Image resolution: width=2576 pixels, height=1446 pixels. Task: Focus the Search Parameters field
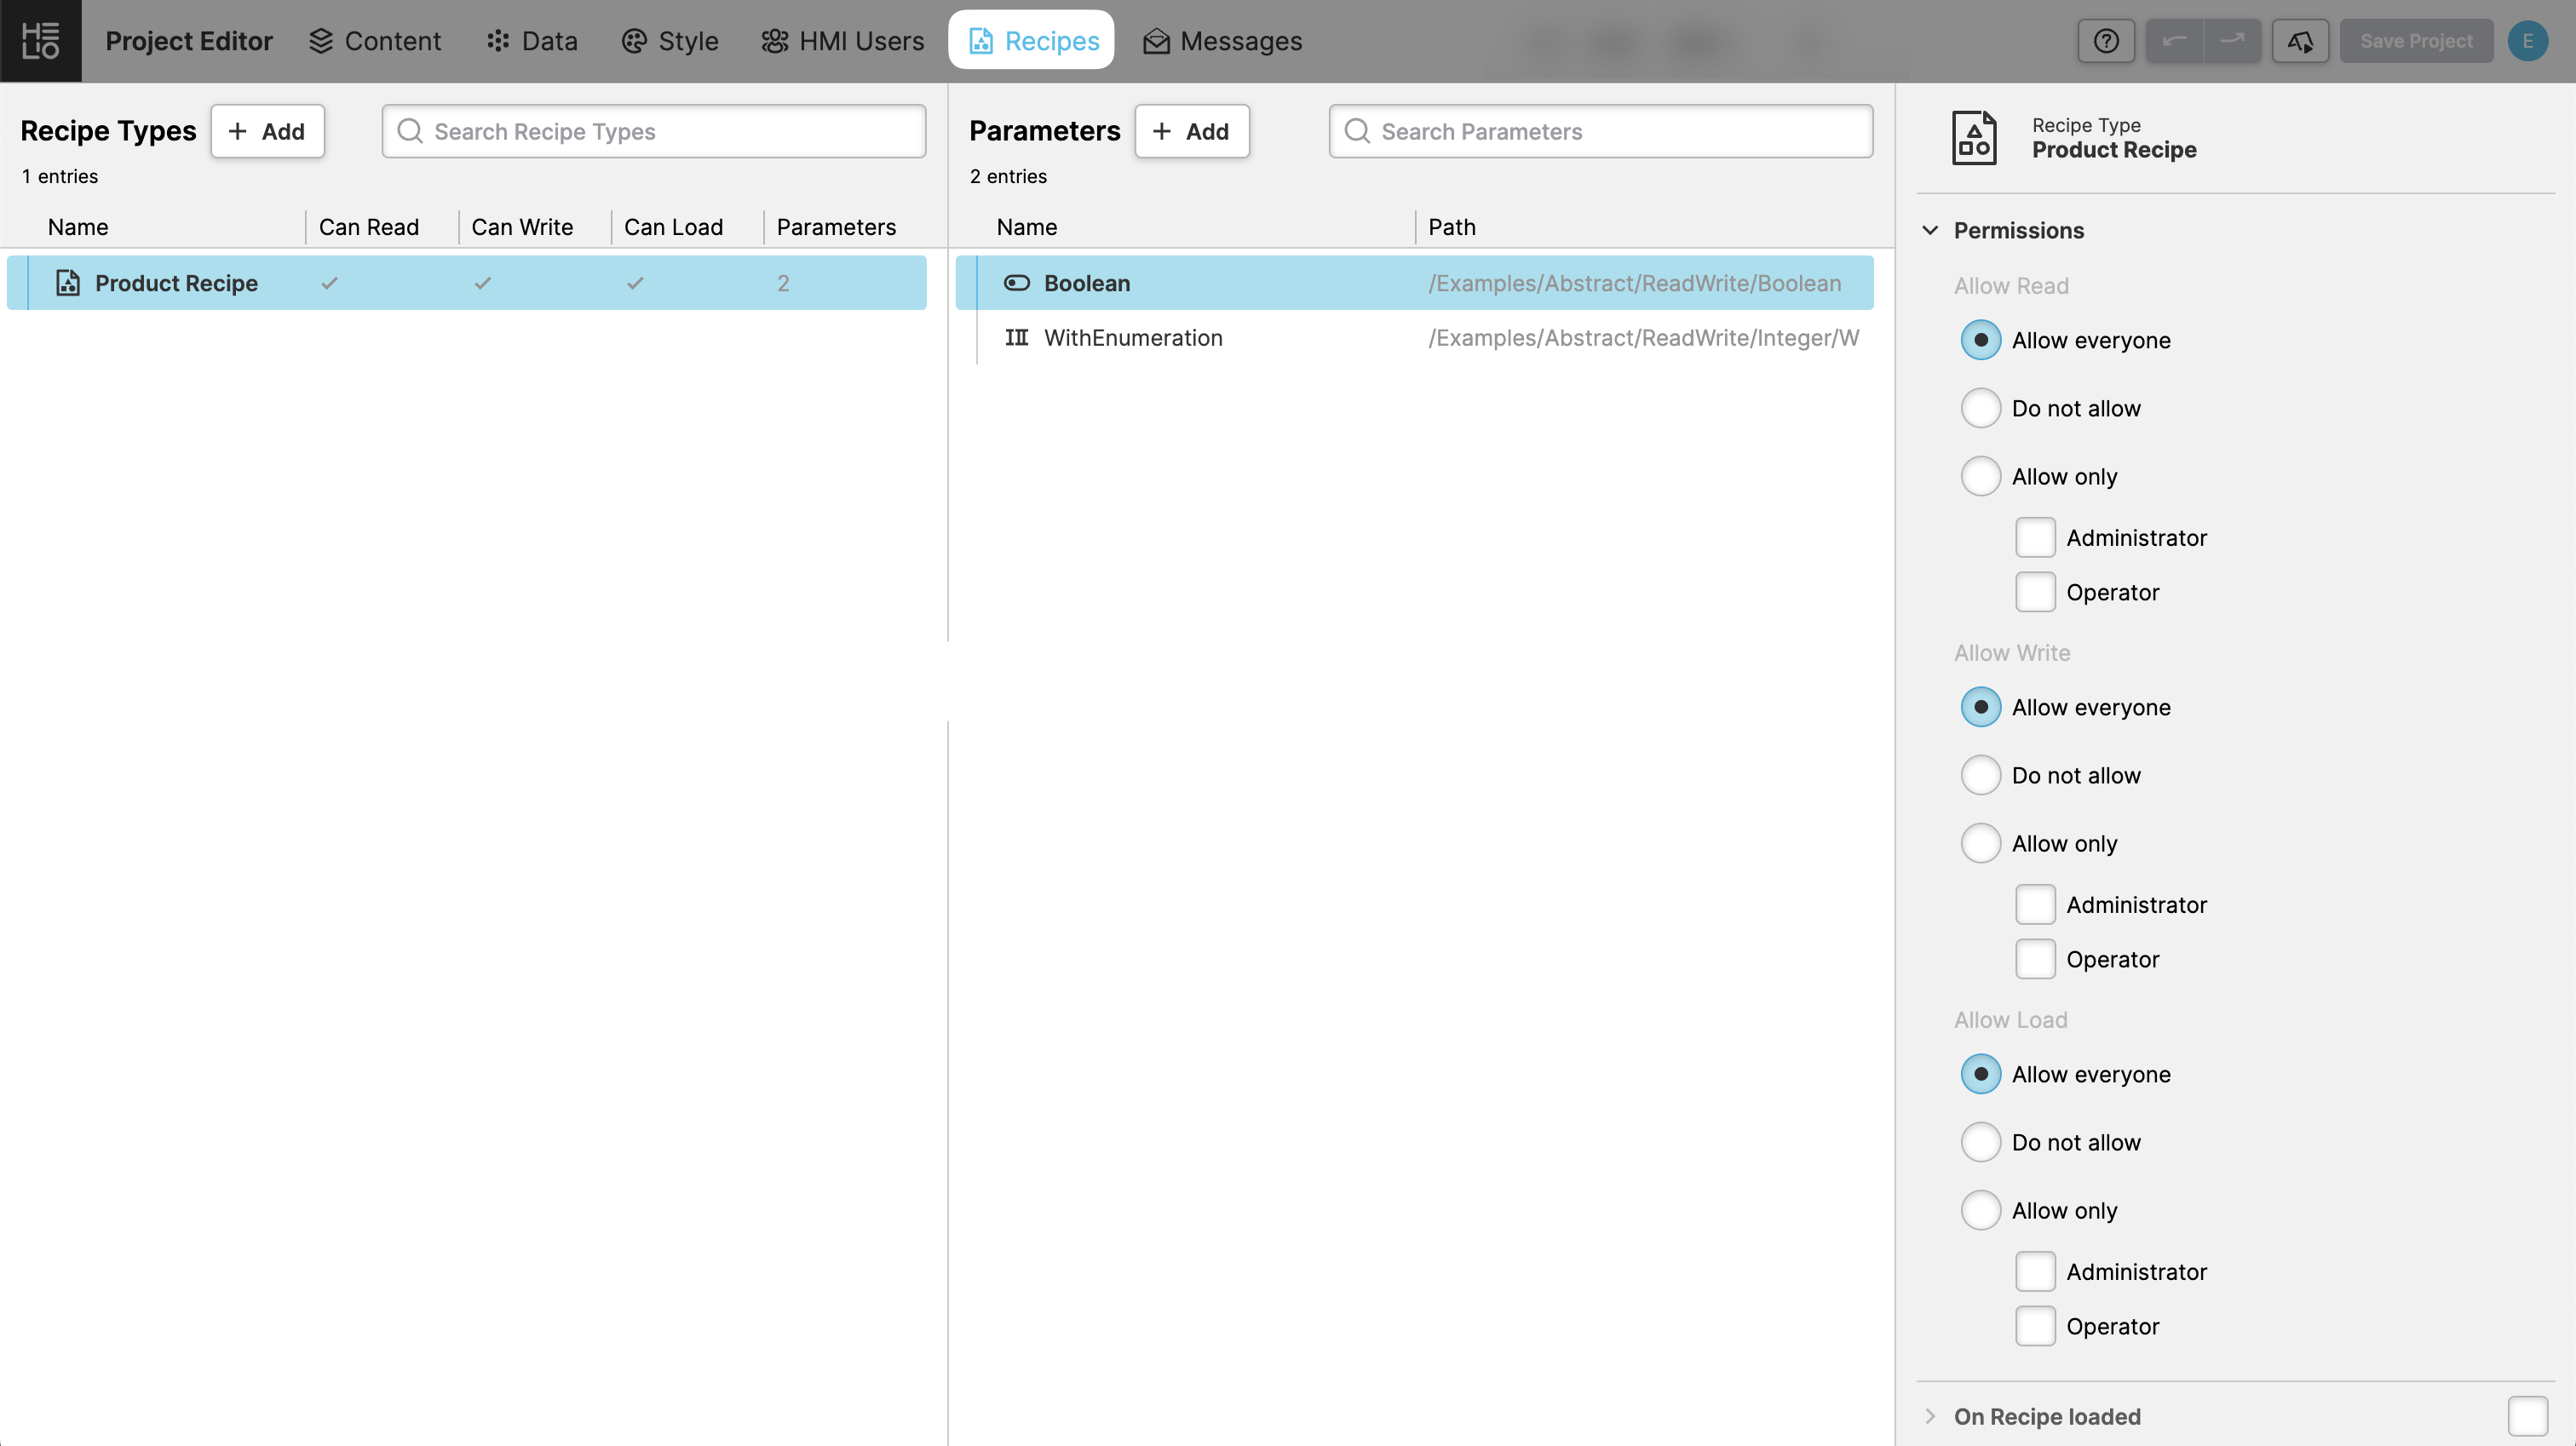click(1600, 131)
